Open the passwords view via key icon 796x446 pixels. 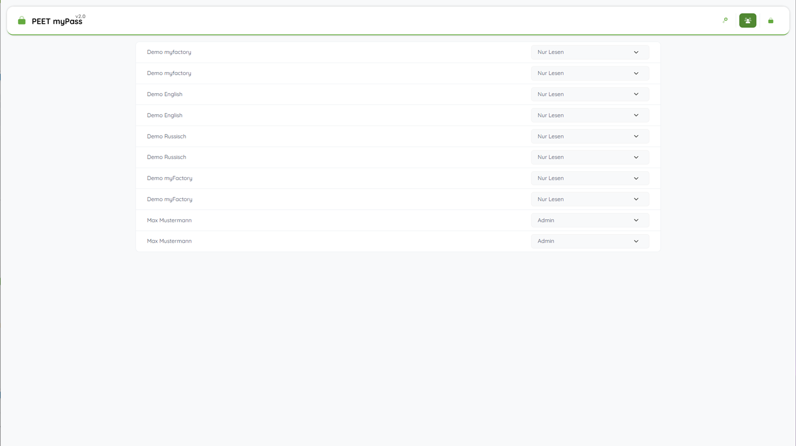[x=725, y=20]
